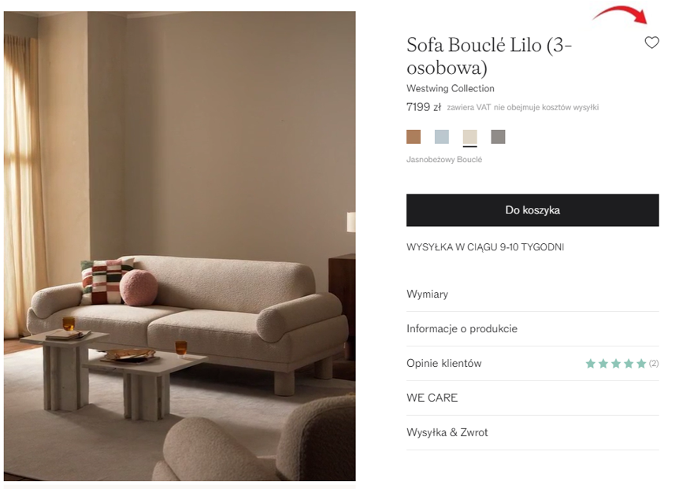Image resolution: width=679 pixels, height=500 pixels.
Task: Click the Sofa Bouclé Lilo title
Action: pyautogui.click(x=489, y=56)
